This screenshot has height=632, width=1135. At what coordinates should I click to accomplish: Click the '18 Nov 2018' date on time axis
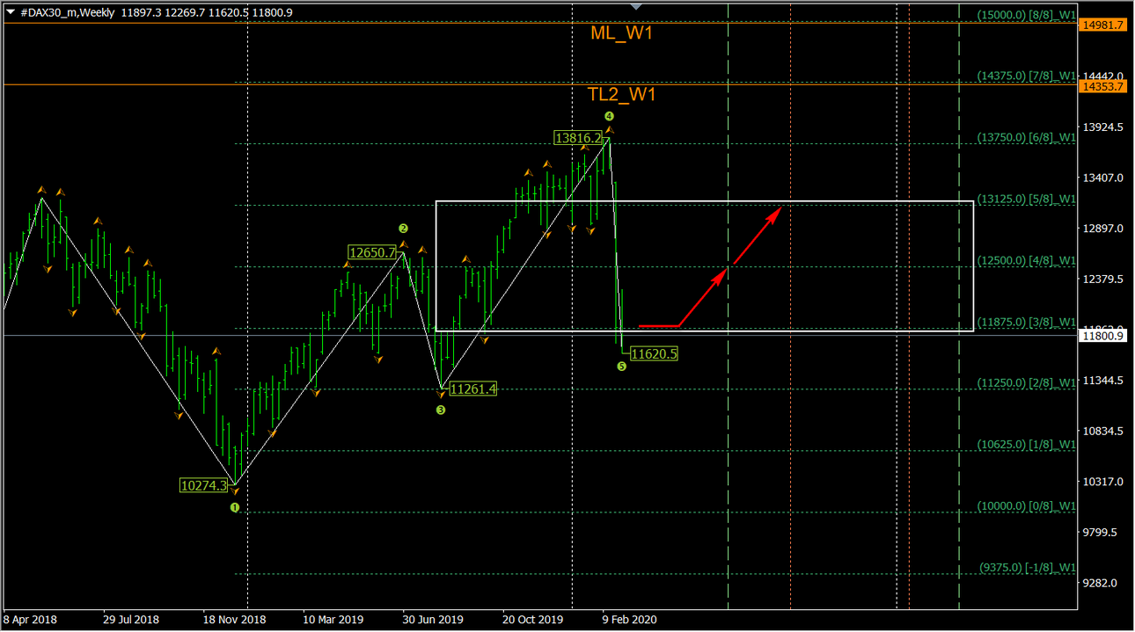[233, 620]
